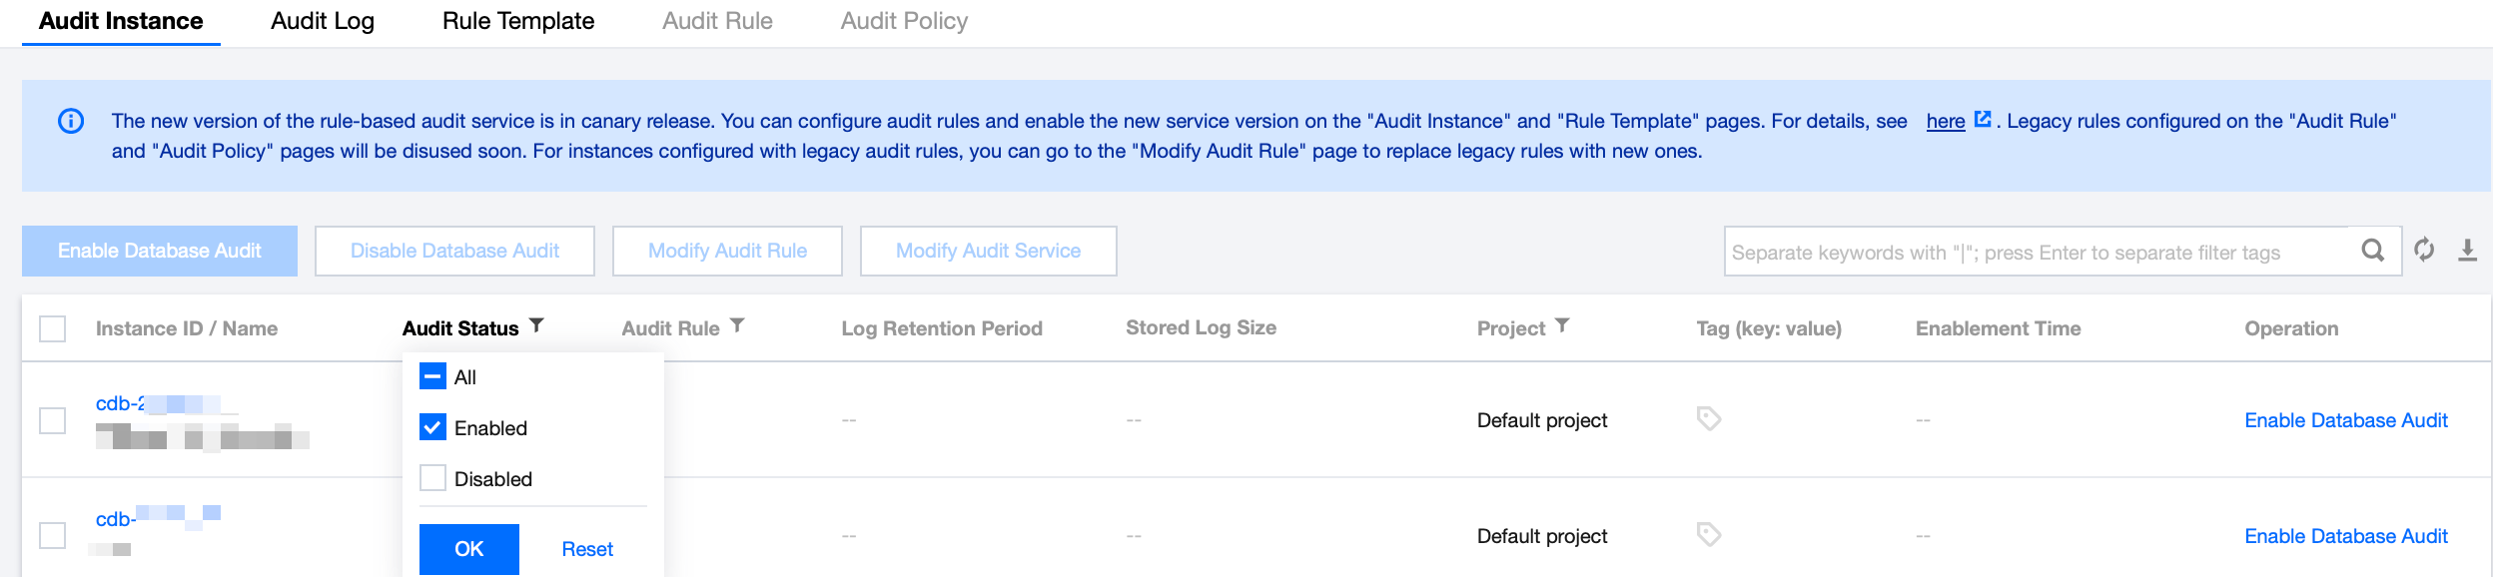
Task: Click the Reset filter link
Action: (x=587, y=549)
